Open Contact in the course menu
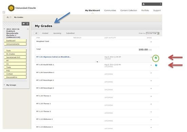Viewport: 187px width, 132px height. pos(15,74)
